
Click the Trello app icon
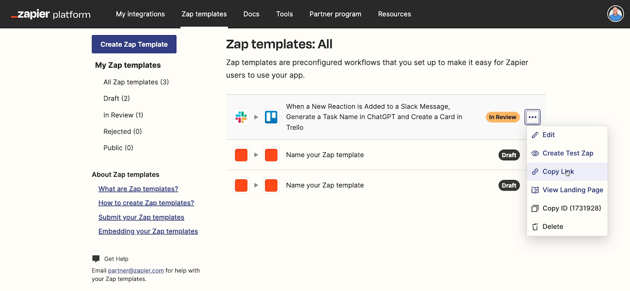point(271,117)
